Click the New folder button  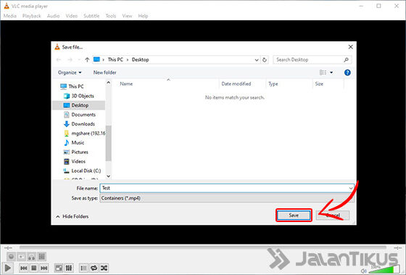tap(104, 73)
